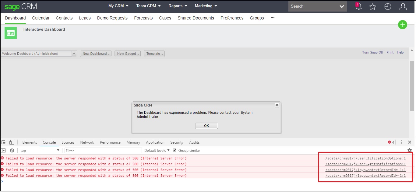The height and width of the screenshot is (192, 416).
Task: Open recent items clock icon
Action: click(388, 6)
